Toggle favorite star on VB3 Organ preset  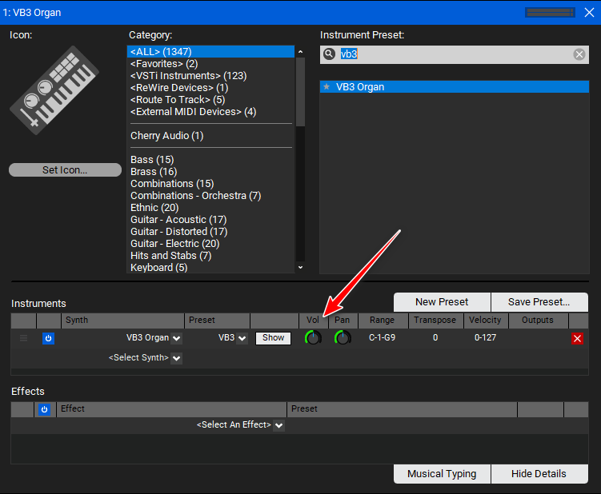click(x=327, y=87)
